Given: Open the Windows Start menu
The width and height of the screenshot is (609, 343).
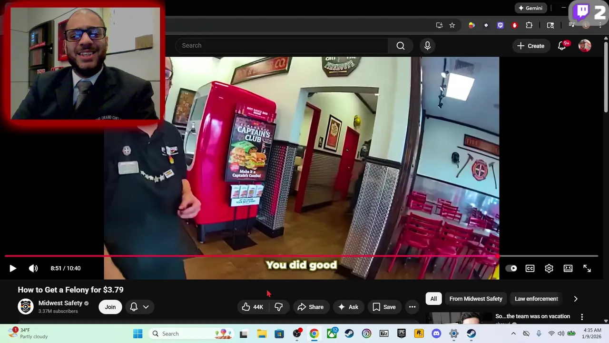Looking at the screenshot, I should 138,333.
